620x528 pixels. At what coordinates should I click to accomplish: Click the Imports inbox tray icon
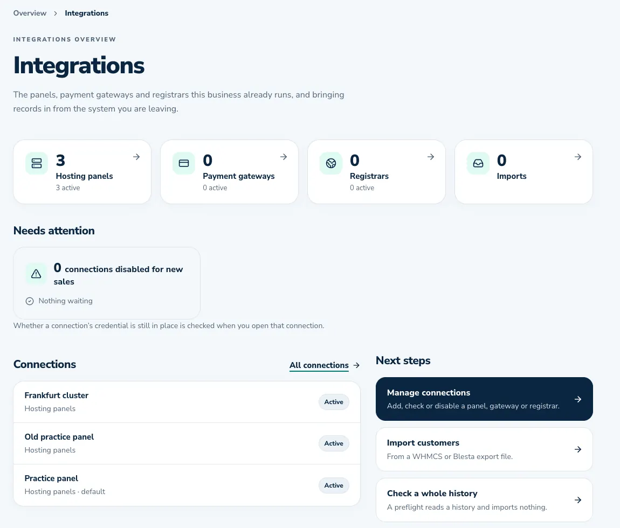pyautogui.click(x=478, y=163)
